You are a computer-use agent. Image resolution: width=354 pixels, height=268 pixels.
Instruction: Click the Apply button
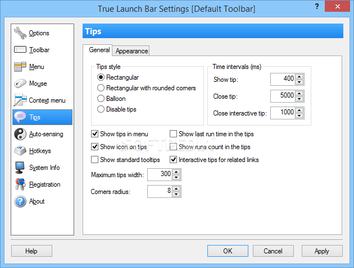tap(322, 251)
